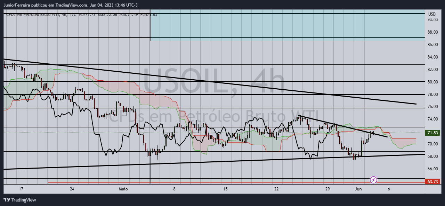The width and height of the screenshot is (445, 206).
Task: Click the '24' date label on time axis
Action: pyautogui.click(x=72, y=189)
